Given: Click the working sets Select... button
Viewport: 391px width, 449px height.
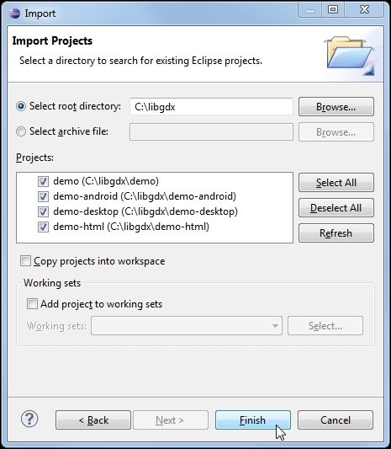Looking at the screenshot, I should point(325,325).
